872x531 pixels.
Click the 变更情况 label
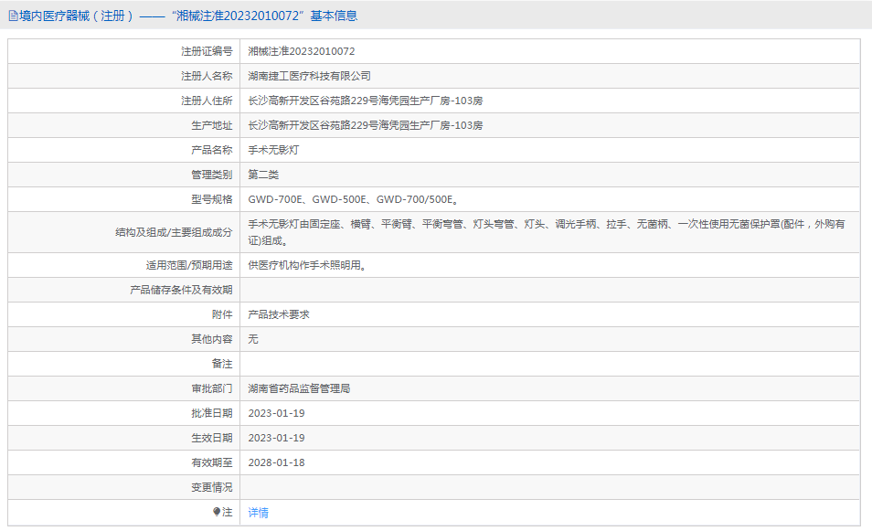click(212, 487)
